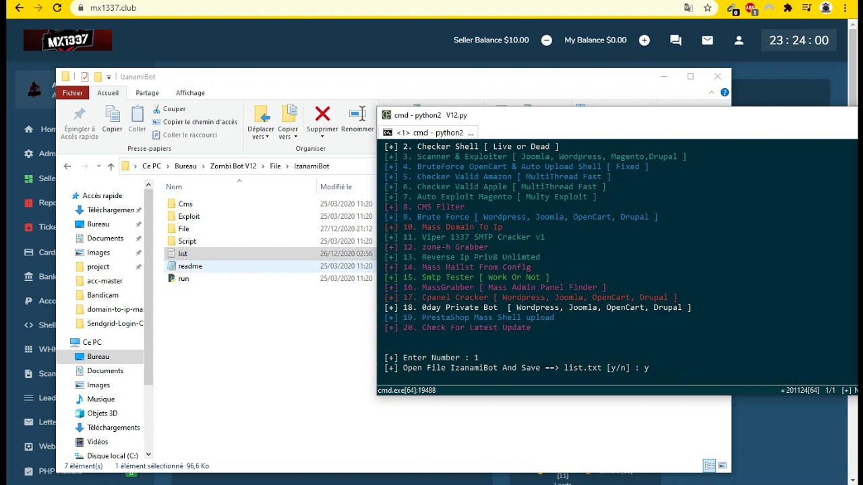Click the media control playlist icon in Chrome
863x485 pixels.
click(x=806, y=8)
